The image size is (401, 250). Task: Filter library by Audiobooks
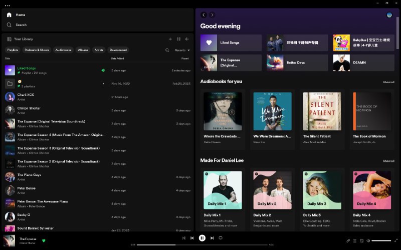pos(64,50)
